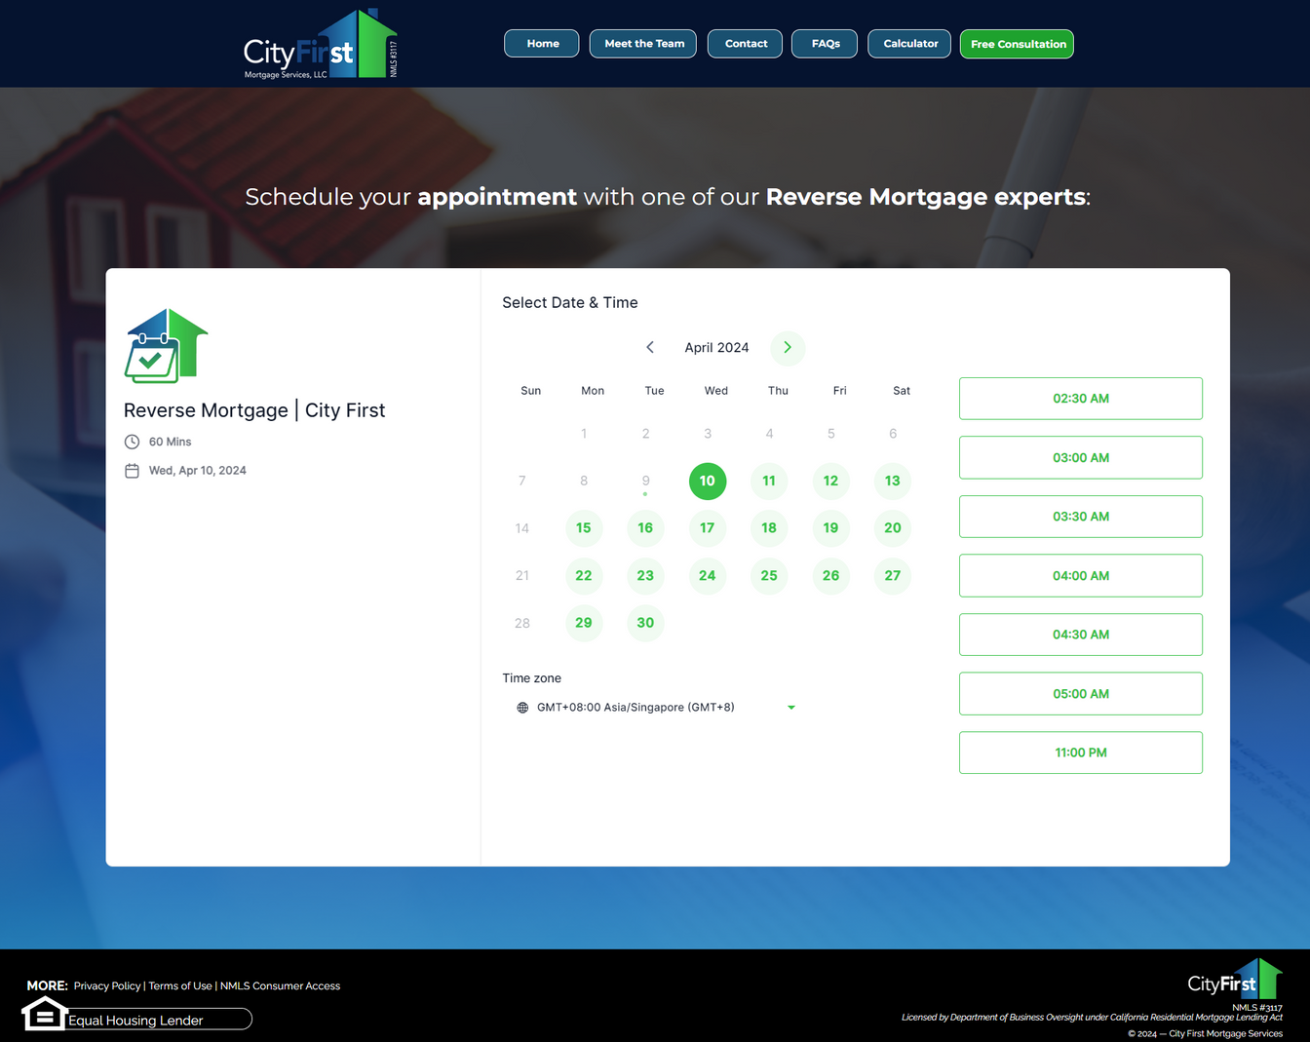Click the Equal Housing Lender house icon

click(44, 1014)
